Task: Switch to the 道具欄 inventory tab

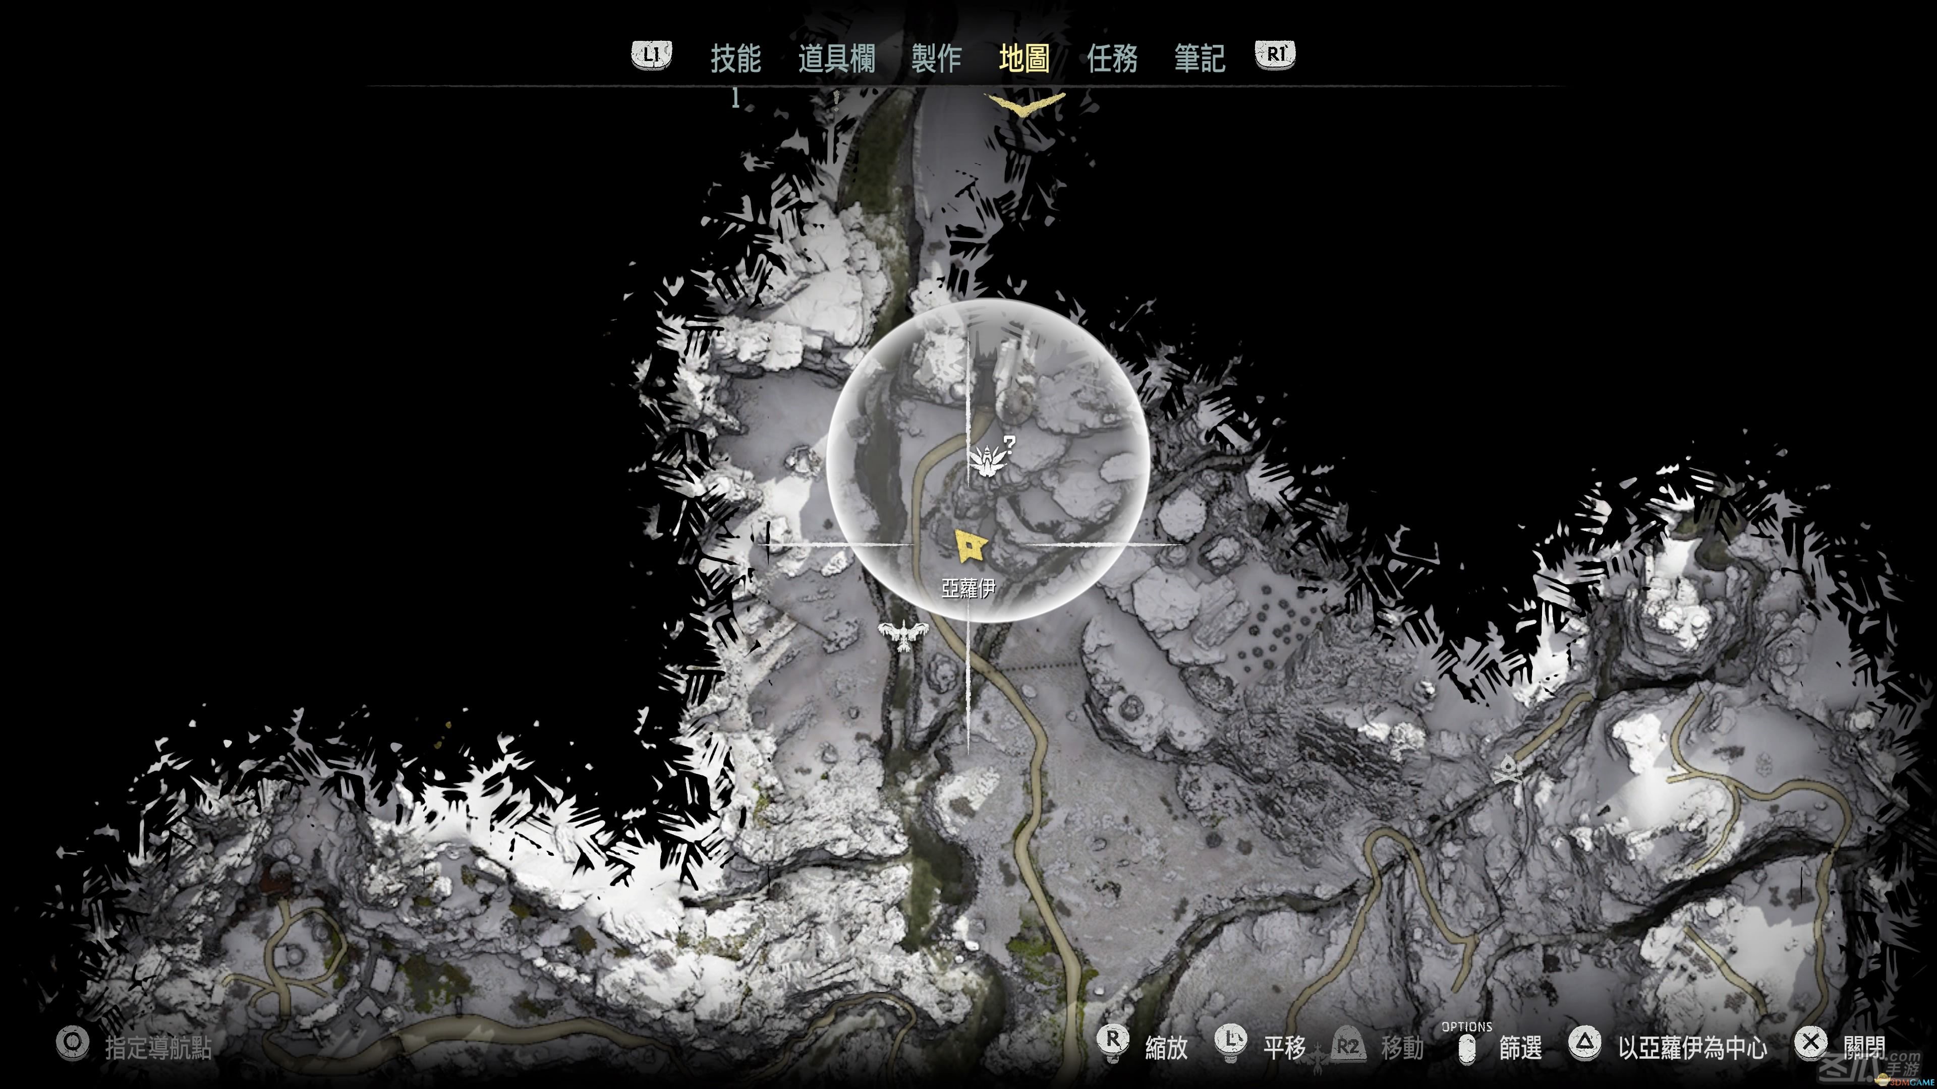Action: [x=836, y=58]
